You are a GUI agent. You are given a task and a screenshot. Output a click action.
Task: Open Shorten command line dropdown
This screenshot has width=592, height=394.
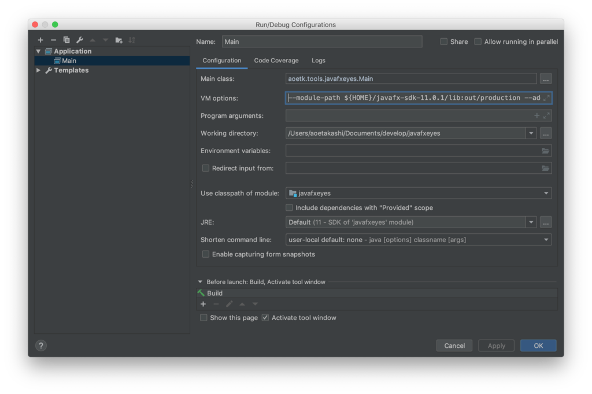point(546,240)
